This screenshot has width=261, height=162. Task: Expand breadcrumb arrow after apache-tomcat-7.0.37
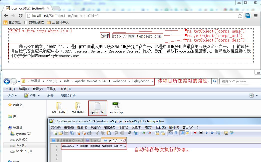110,81
